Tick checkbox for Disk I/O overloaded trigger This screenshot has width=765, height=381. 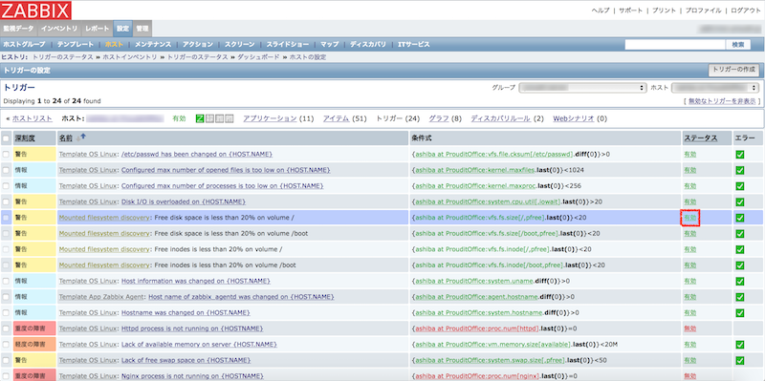click(x=6, y=201)
